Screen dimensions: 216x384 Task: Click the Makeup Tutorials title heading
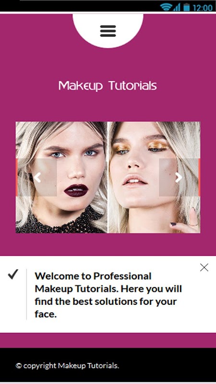pyautogui.click(x=108, y=86)
